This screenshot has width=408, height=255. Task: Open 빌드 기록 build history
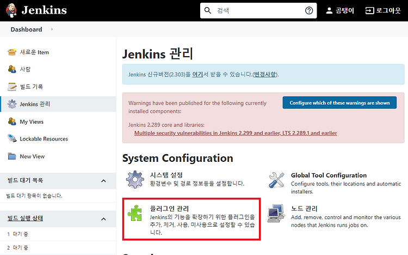coord(32,87)
